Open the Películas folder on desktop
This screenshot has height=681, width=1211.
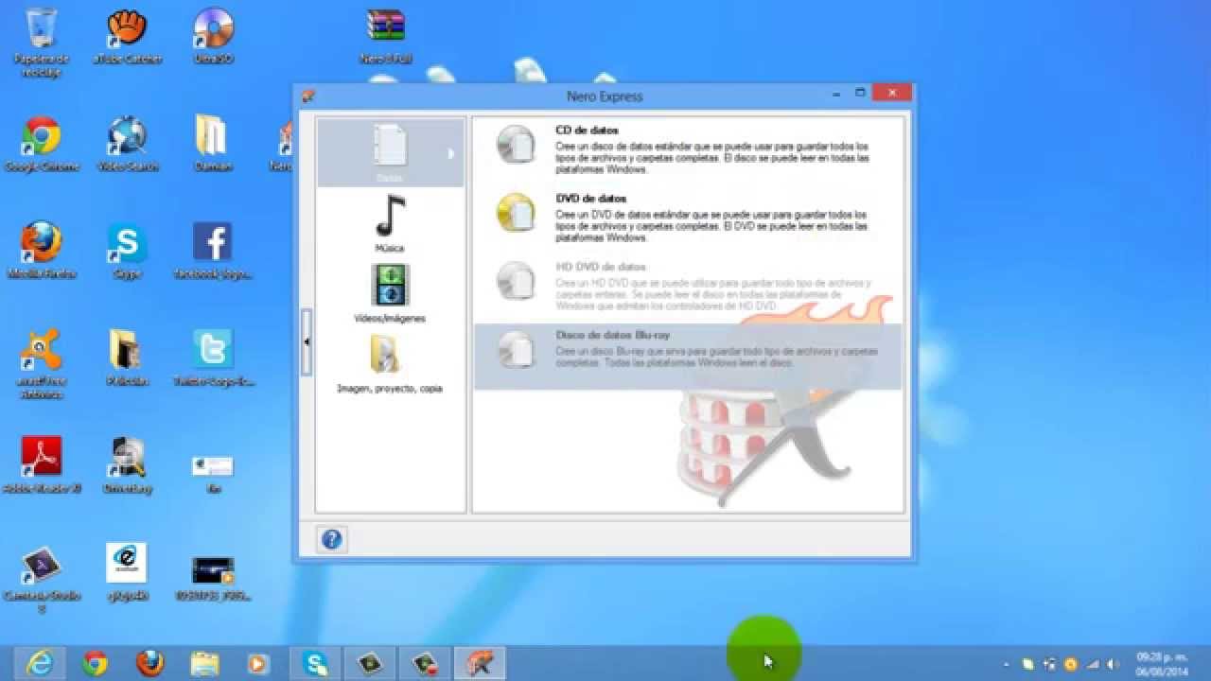(x=127, y=359)
